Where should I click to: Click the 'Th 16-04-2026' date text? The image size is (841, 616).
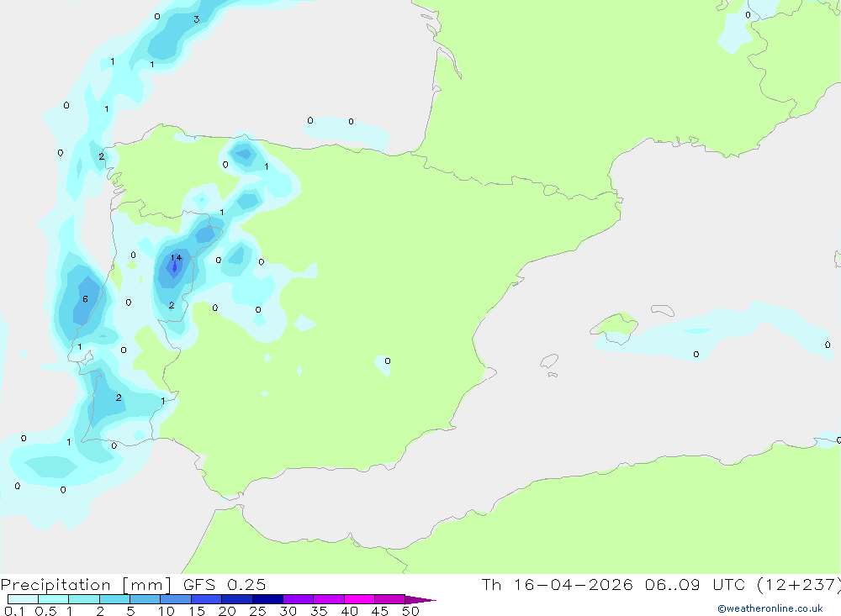tap(558, 585)
